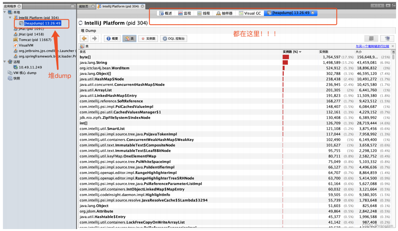Open the 概述 sub-tab

pyautogui.click(x=166, y=13)
